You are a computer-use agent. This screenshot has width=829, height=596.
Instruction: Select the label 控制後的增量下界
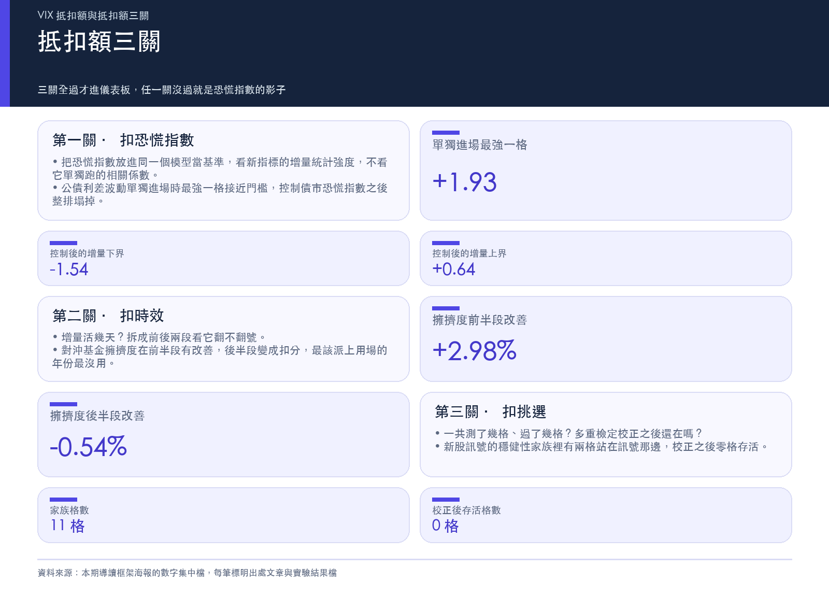click(87, 253)
